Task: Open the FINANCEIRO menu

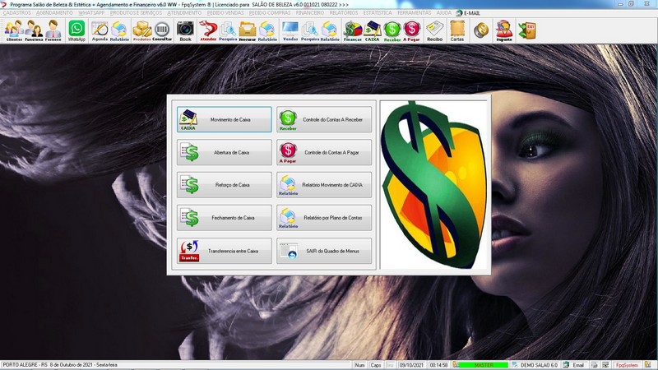Action: point(309,13)
